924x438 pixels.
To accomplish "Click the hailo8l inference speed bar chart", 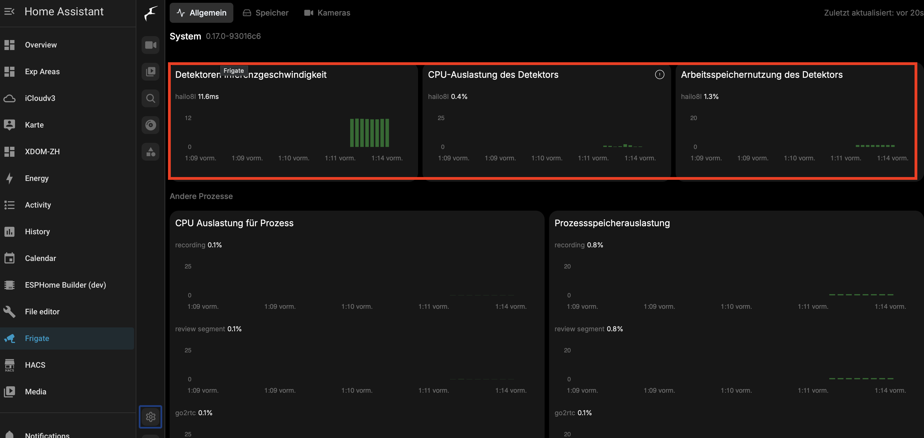I will 369,133.
